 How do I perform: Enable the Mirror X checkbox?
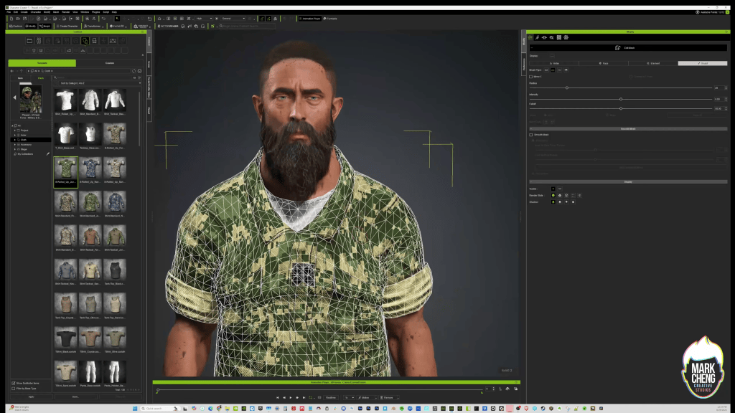pos(531,77)
